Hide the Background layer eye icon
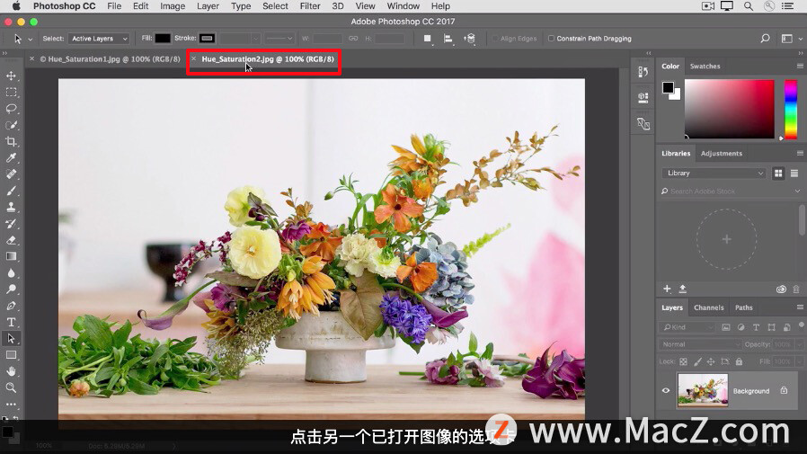This screenshot has width=807, height=454. [666, 391]
